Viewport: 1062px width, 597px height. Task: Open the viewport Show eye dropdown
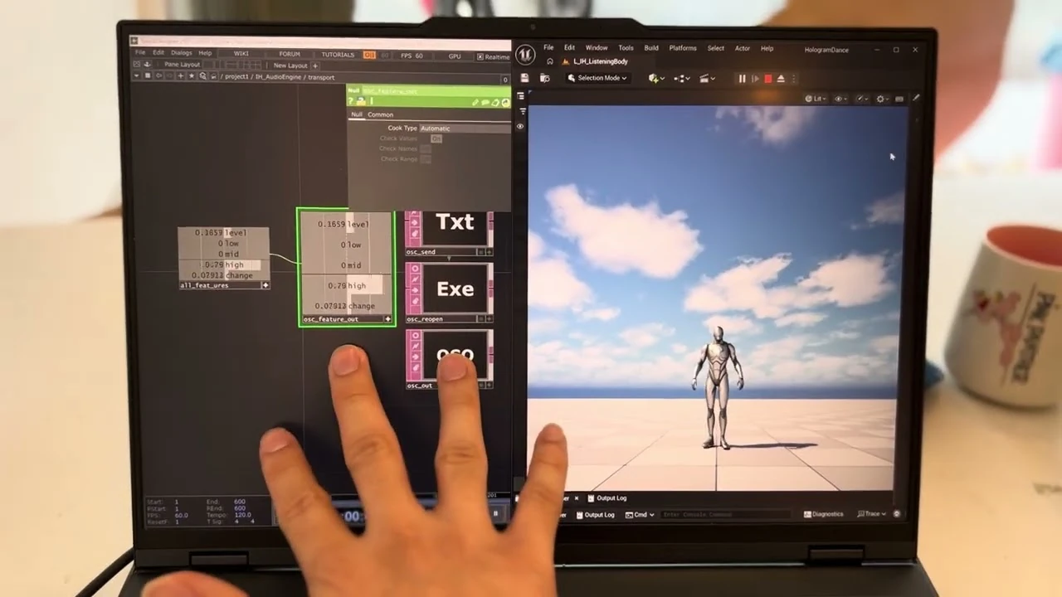click(x=840, y=99)
